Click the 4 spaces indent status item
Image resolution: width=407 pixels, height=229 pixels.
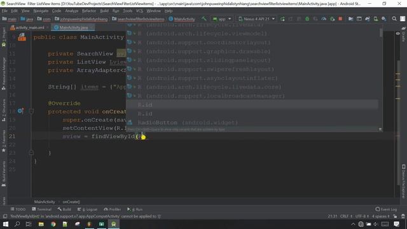(x=380, y=216)
